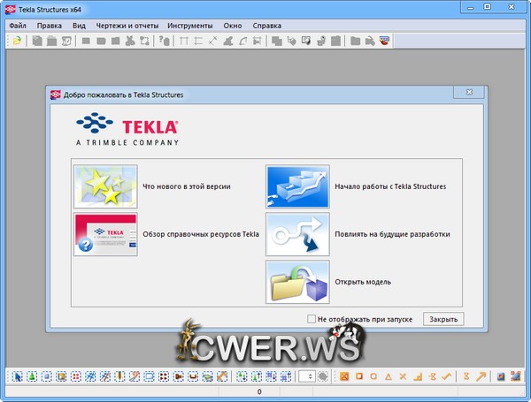This screenshot has width=531, height=402.
Task: Click the crop frame icon beside scissors
Action: [x=144, y=41]
